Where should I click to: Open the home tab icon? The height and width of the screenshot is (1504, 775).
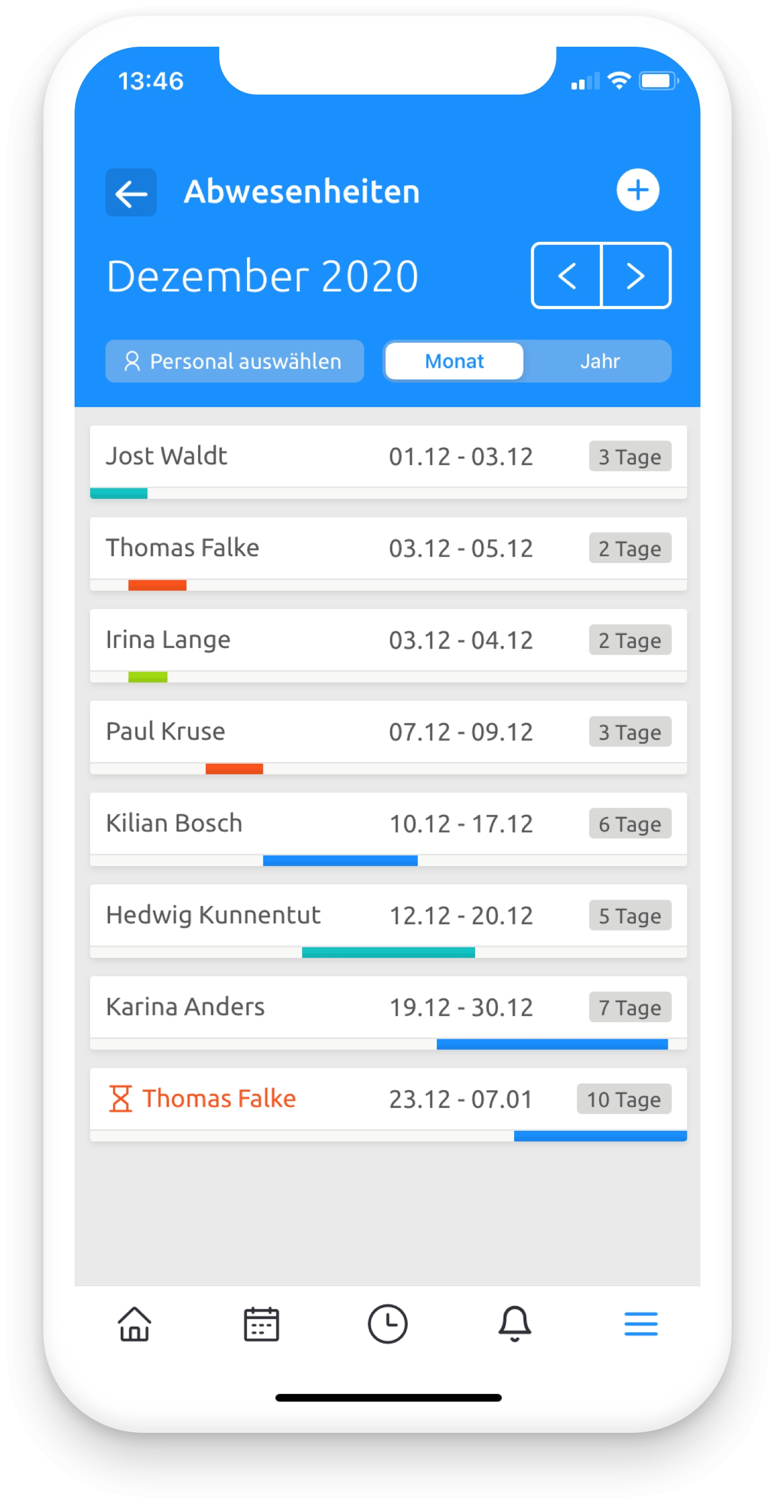pos(134,1324)
